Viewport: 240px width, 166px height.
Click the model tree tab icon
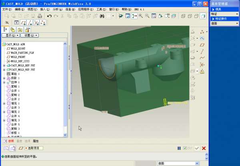click(x=5, y=29)
